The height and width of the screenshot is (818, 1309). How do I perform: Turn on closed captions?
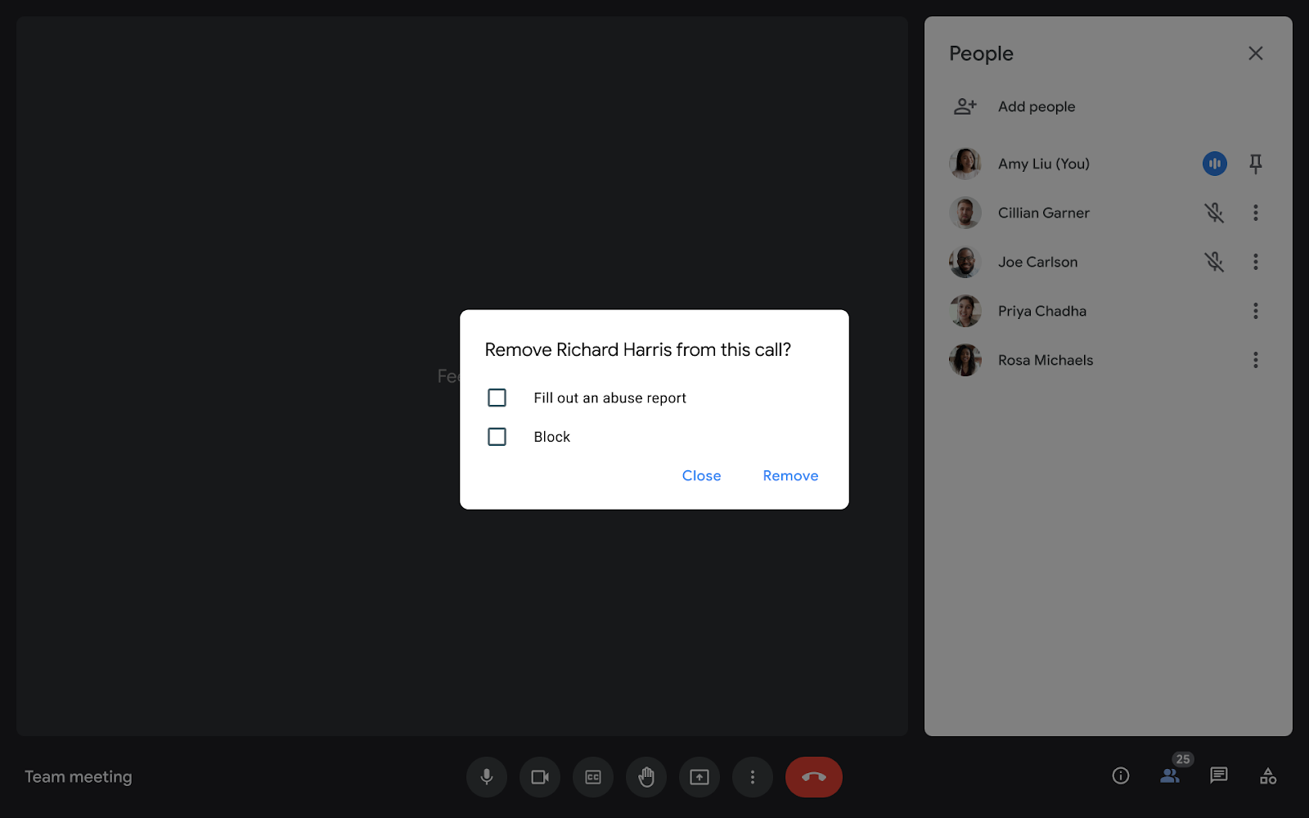593,777
